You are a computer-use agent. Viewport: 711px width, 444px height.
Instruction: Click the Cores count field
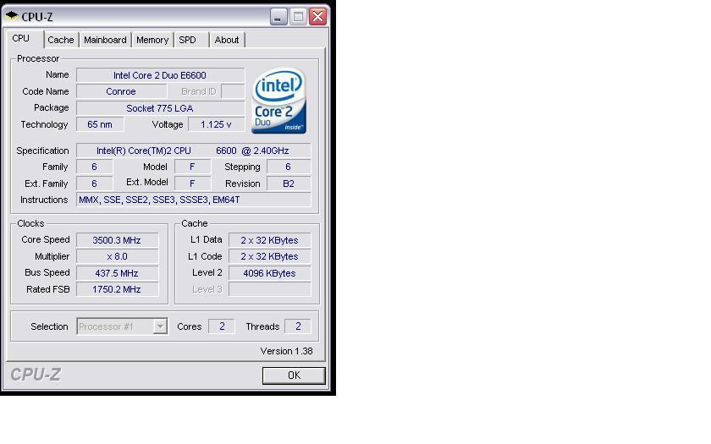point(222,326)
